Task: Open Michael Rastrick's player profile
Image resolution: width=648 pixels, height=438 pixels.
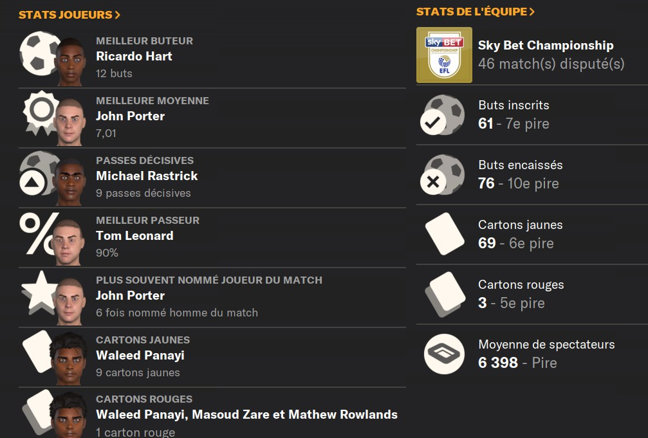Action: click(147, 176)
